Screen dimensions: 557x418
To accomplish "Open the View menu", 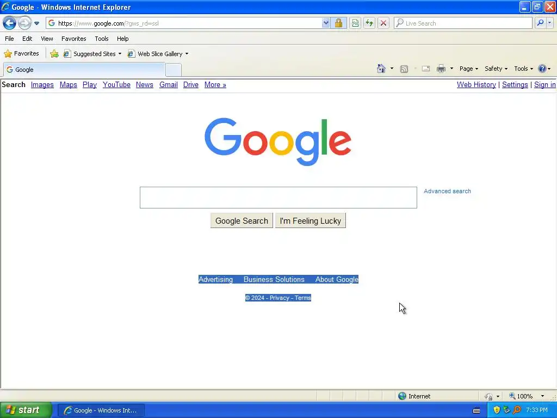I will pos(47,39).
